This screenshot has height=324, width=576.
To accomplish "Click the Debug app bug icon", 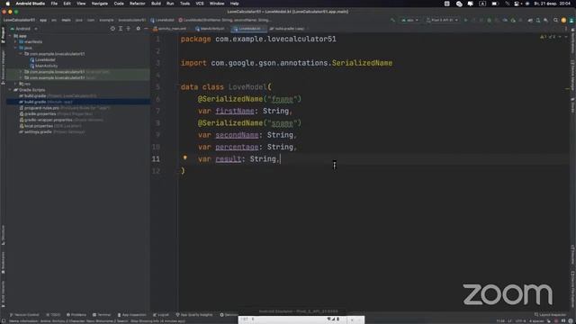I will point(489,20).
